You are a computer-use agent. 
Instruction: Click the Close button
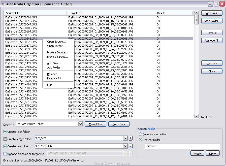[x=212, y=71]
